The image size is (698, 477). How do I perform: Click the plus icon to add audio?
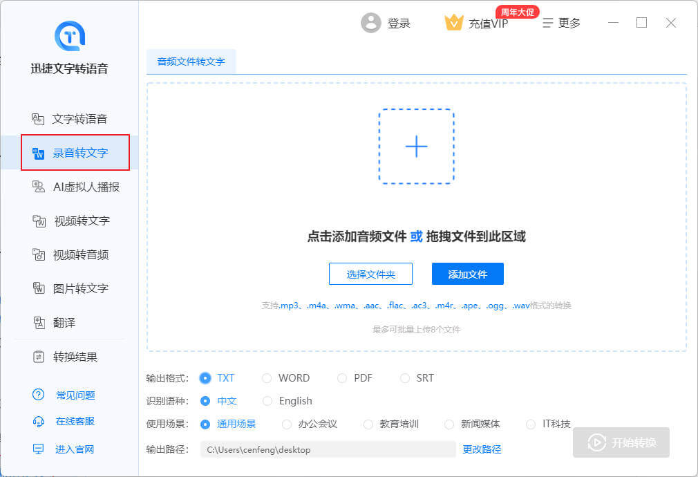point(416,146)
